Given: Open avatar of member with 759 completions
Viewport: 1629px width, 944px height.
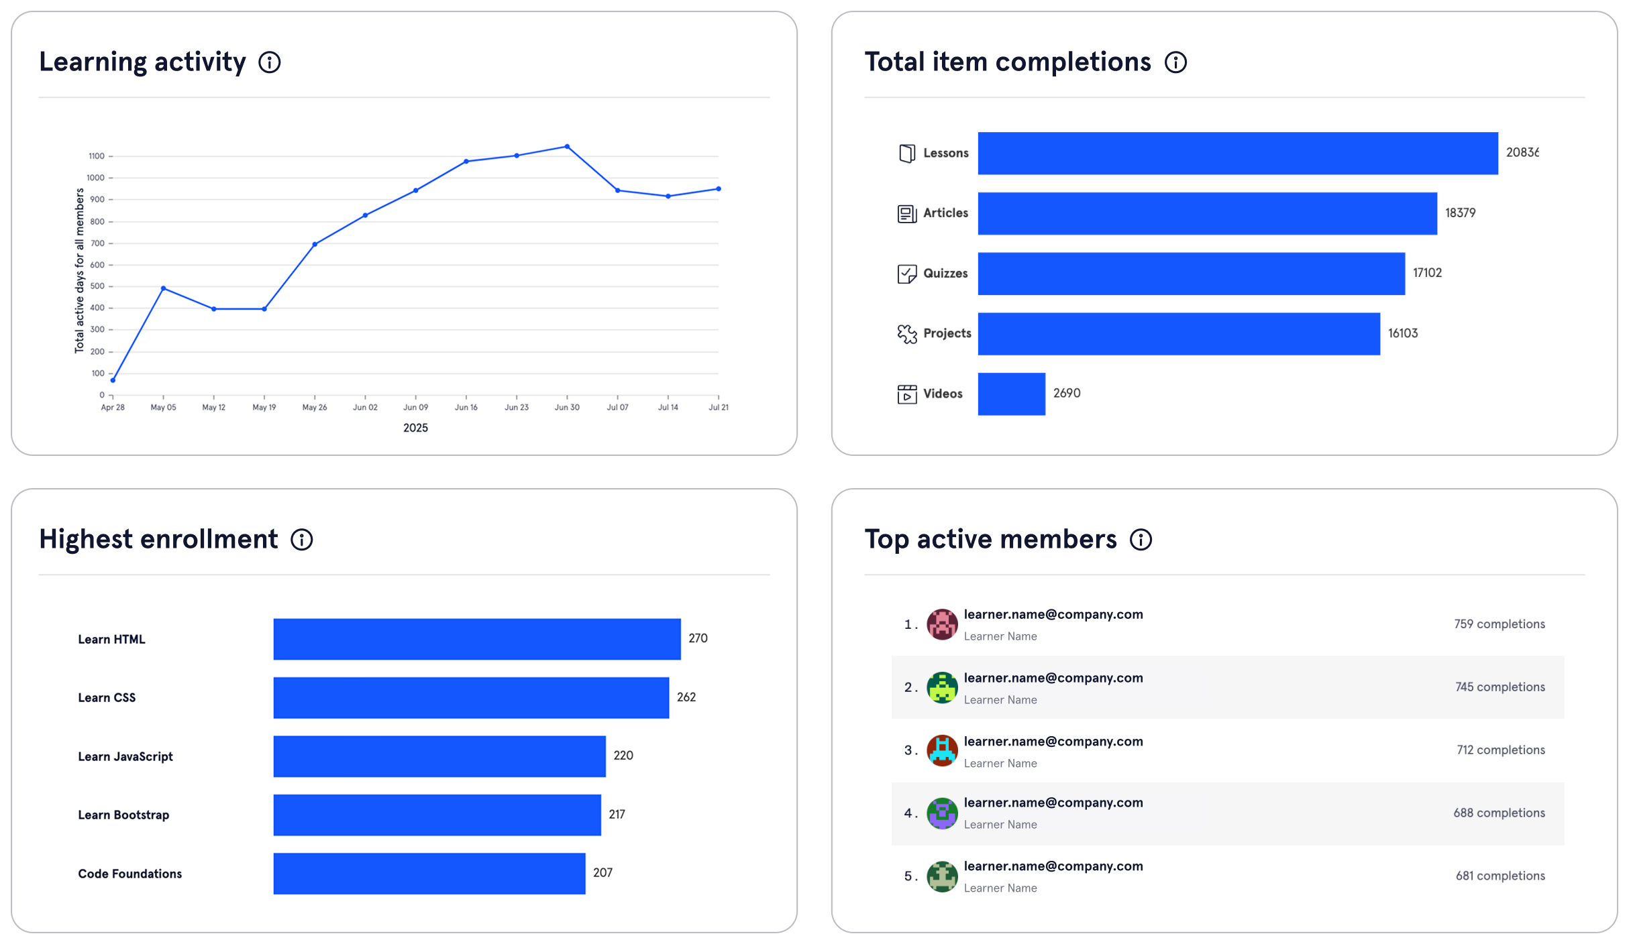Looking at the screenshot, I should click(942, 624).
